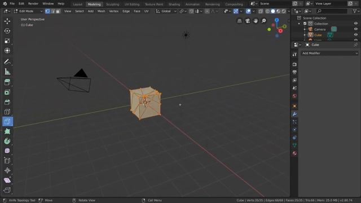Enable vertex select mode
Image resolution: width=361 pixels, height=203 pixels.
point(47,11)
